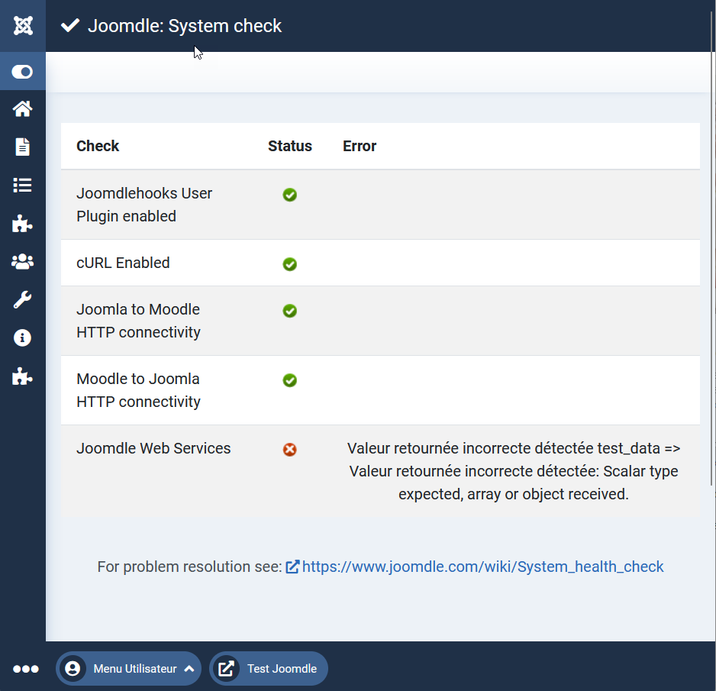Viewport: 716px width, 691px height.
Task: Open the Users group icon in sidebar
Action: pos(22,262)
